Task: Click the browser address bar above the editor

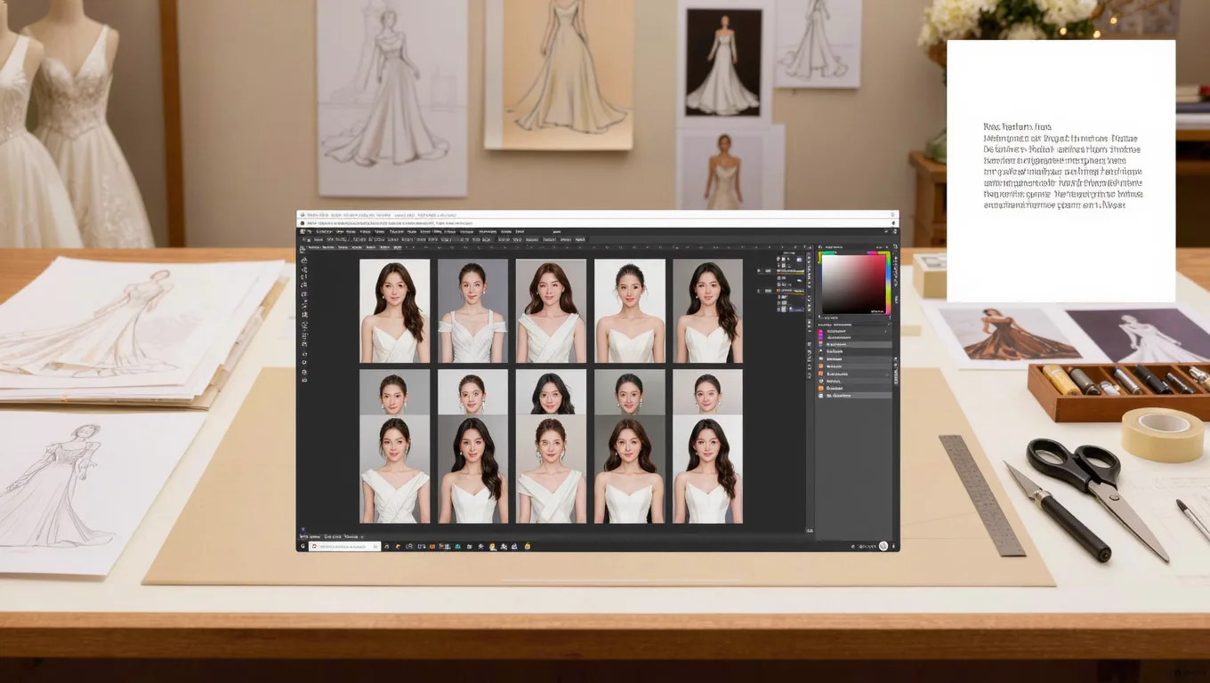Action: click(x=596, y=223)
